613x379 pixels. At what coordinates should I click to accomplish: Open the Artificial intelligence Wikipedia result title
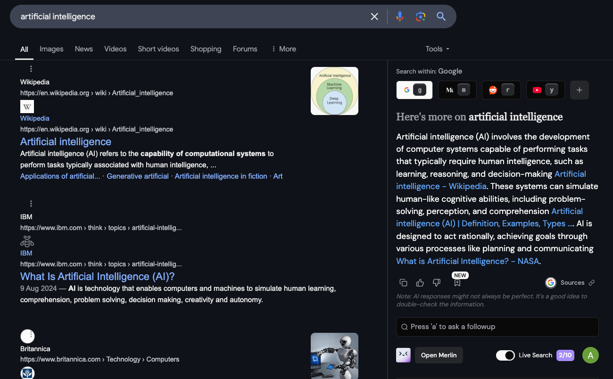pyautogui.click(x=66, y=141)
